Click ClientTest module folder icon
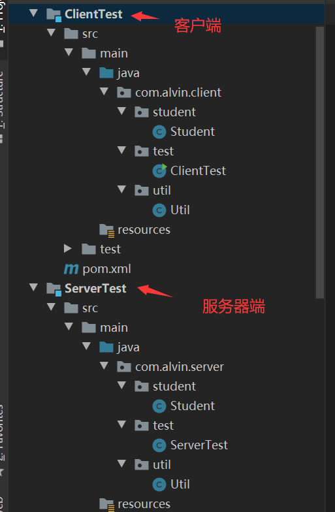Screen dimensions: 335x512 (54, 14)
